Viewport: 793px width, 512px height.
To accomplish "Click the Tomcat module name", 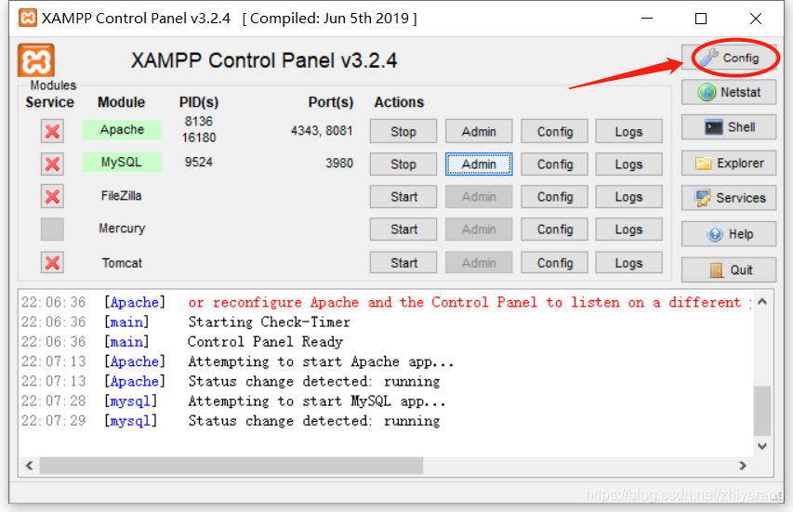I will tap(122, 263).
